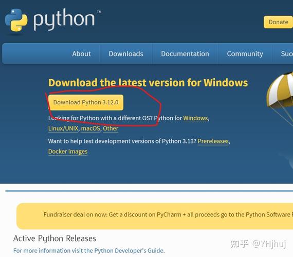
Task: Click the Active Python Releases heading
Action: pos(55,238)
